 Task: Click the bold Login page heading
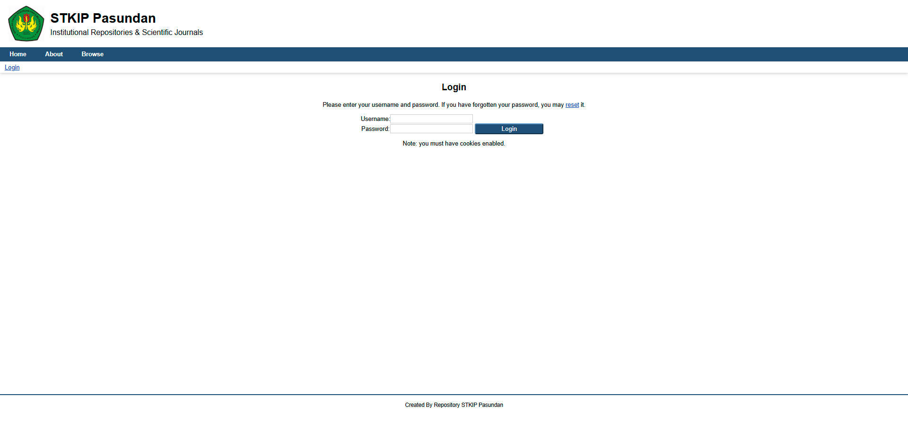tap(454, 87)
